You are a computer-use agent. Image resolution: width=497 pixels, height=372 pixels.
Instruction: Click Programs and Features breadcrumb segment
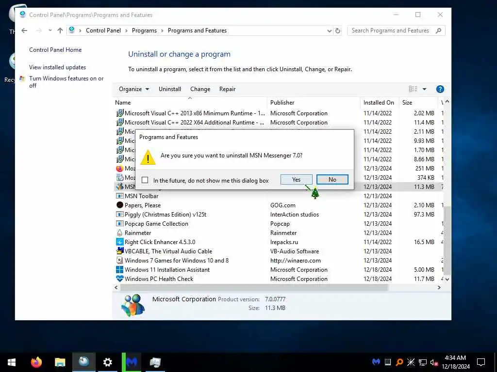[x=197, y=31]
